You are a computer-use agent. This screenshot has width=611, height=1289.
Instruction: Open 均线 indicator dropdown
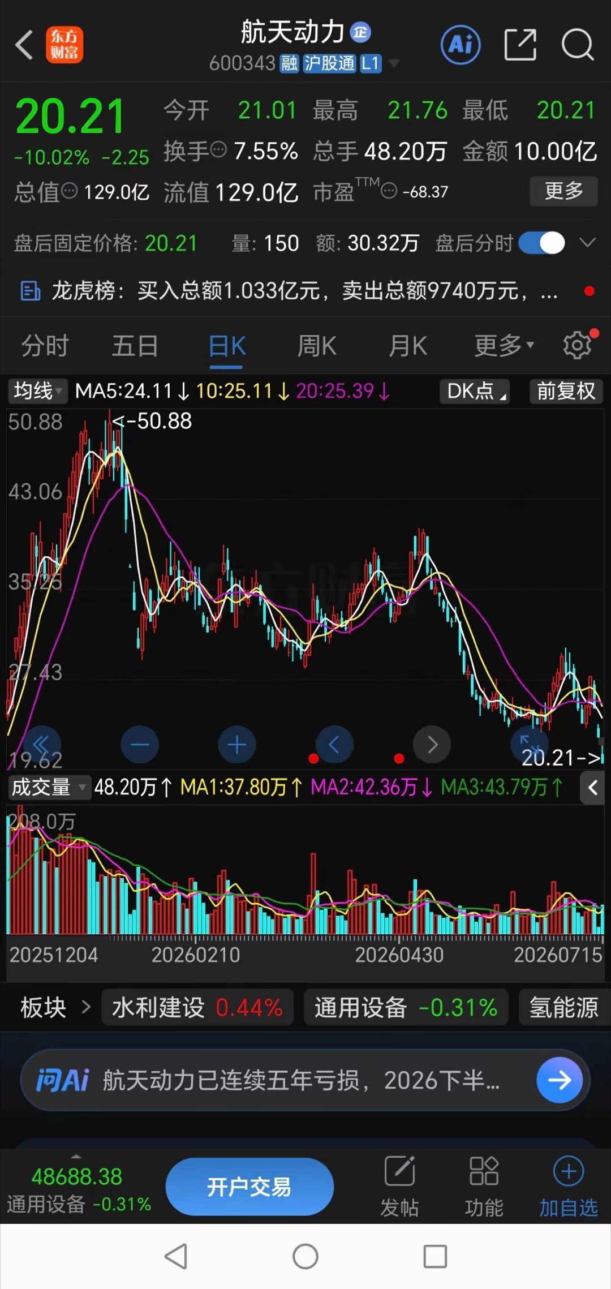click(x=37, y=391)
